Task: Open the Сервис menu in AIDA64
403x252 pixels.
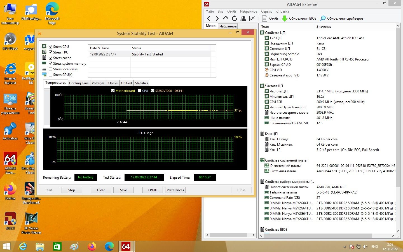Action: tap(267, 11)
